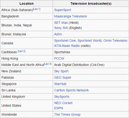Open the Sky Sport link
Viewport: 129px width, 118px height.
61,71
